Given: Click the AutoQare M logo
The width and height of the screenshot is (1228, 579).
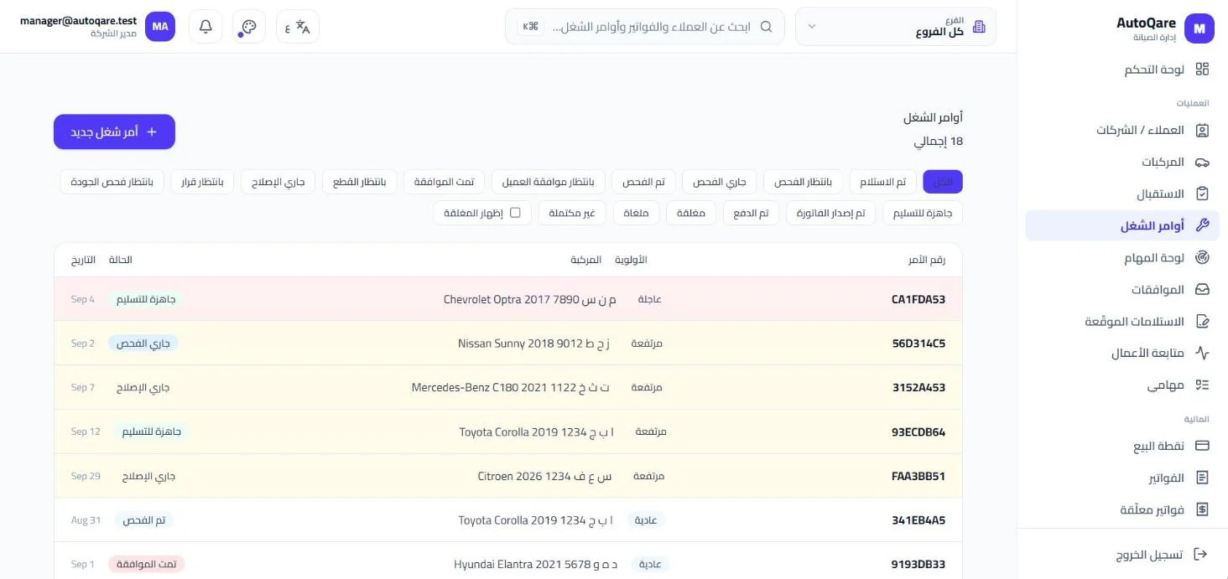Looking at the screenshot, I should (1199, 28).
